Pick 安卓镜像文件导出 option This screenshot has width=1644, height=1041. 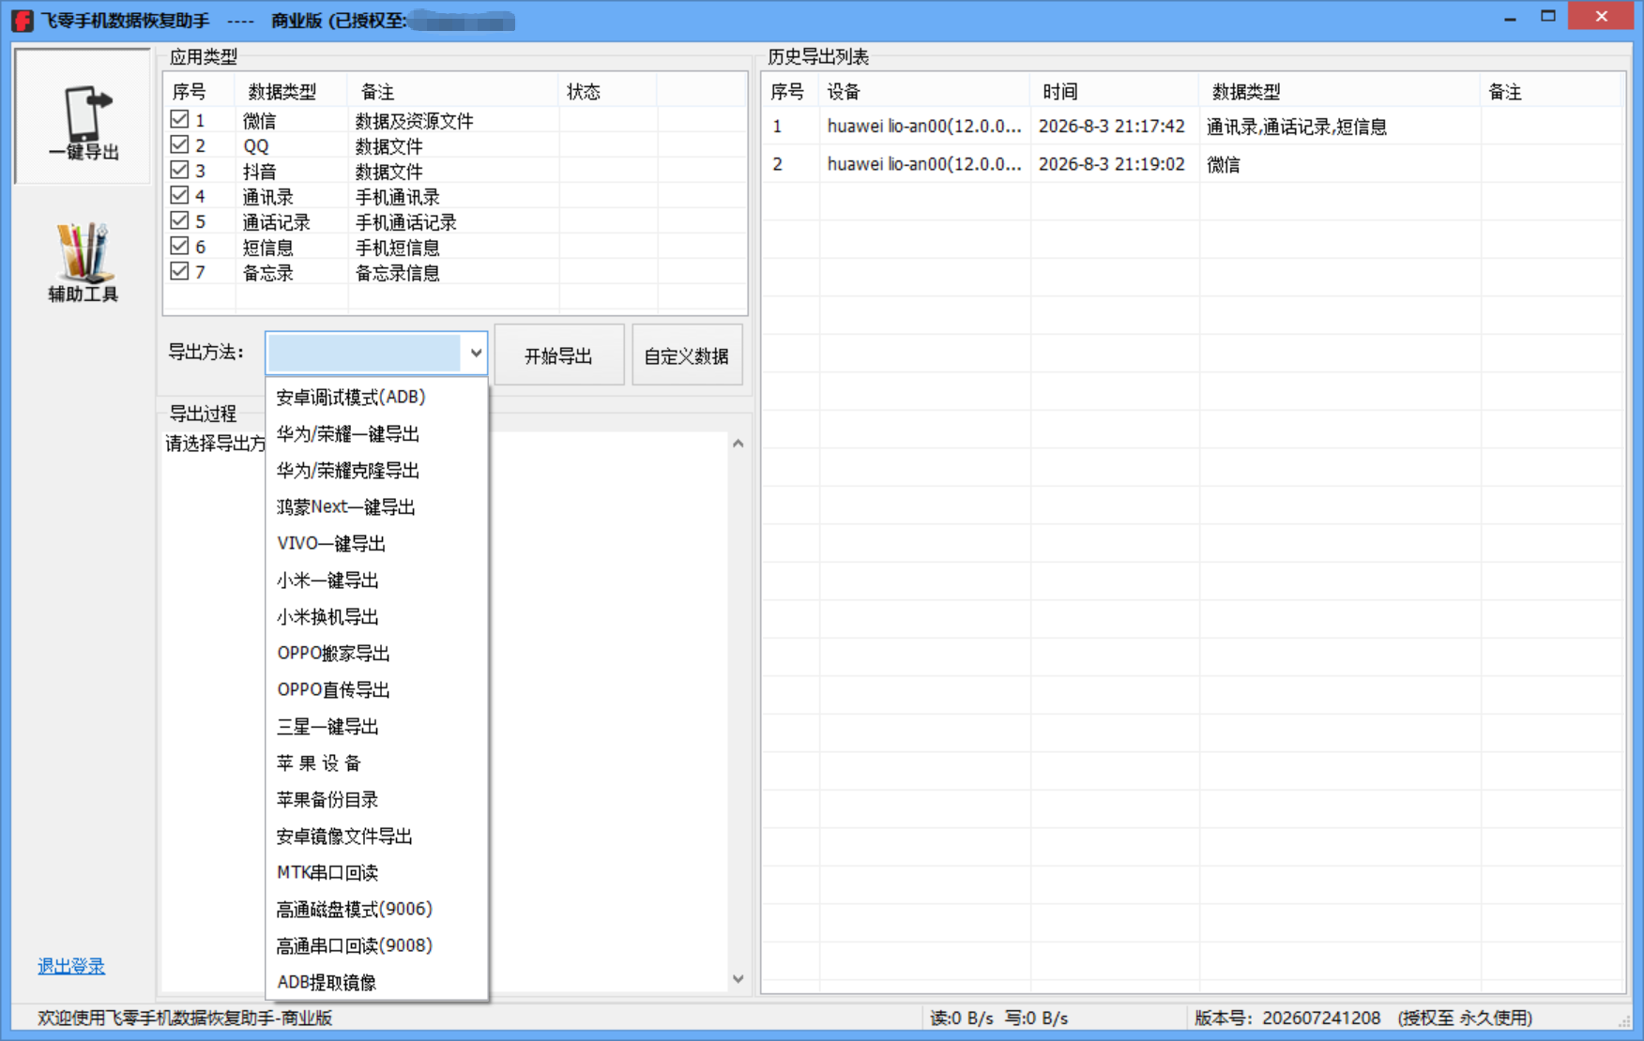[x=376, y=836]
